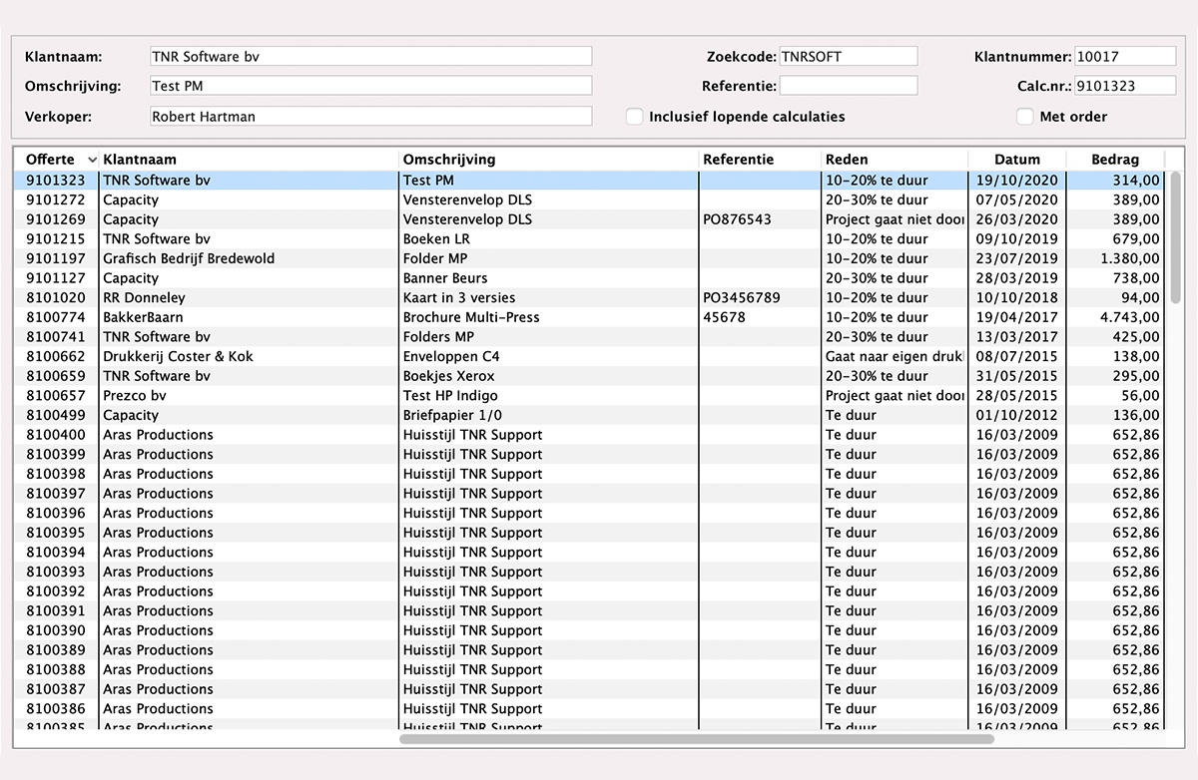Click the Klantnummer field
This screenshot has width=1198, height=780.
click(x=1125, y=56)
